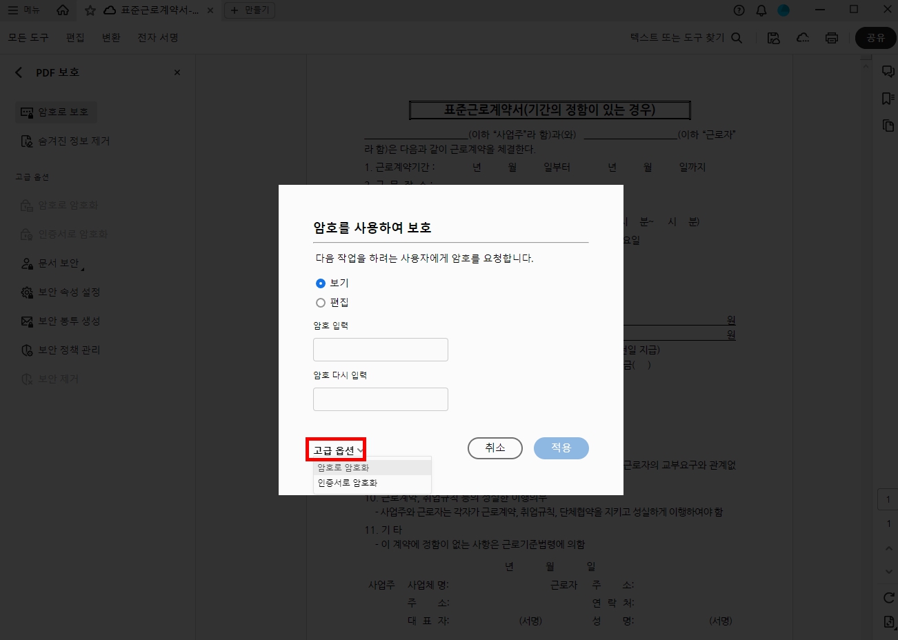
Task: Click the save file icon
Action: pos(774,38)
